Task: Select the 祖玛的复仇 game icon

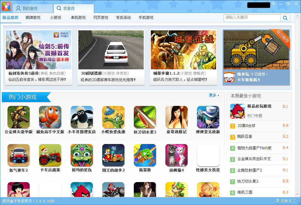Action: pyautogui.click(x=82, y=155)
